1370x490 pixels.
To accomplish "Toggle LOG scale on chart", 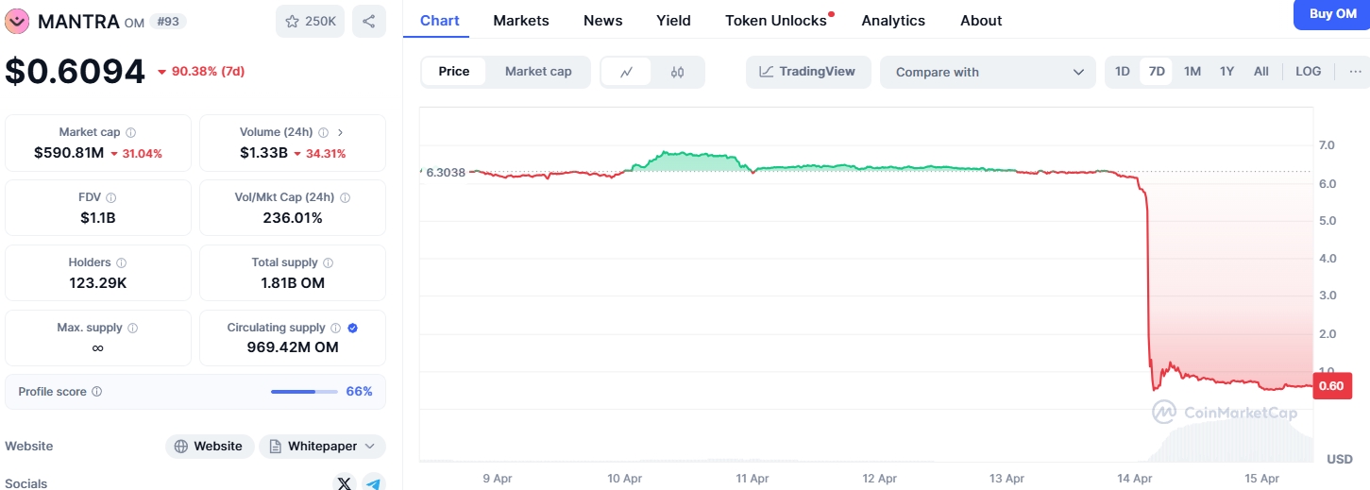I will pos(1309,72).
